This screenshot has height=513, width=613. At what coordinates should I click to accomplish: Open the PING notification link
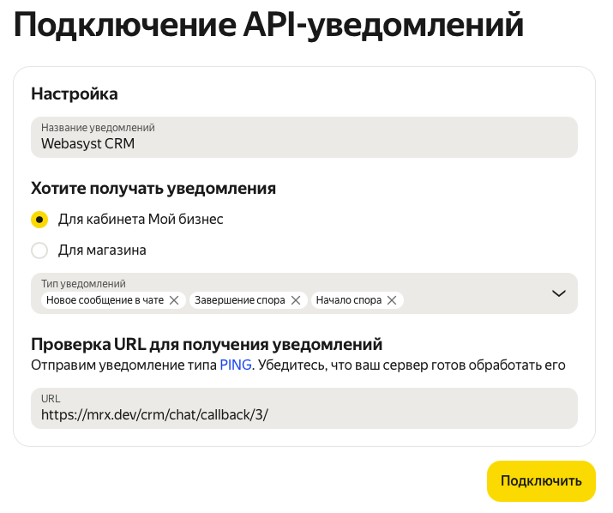[236, 365]
